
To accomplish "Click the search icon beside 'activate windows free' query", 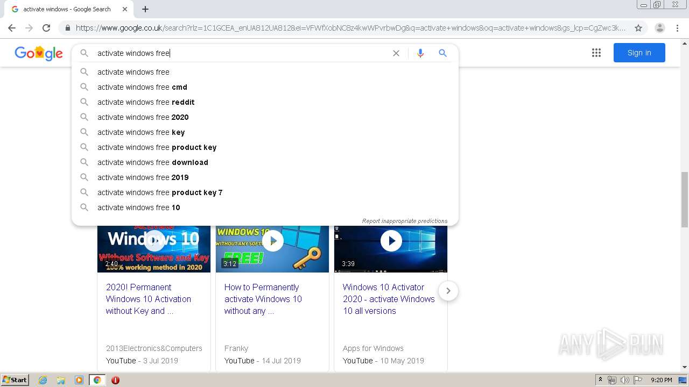I will pos(85,53).
